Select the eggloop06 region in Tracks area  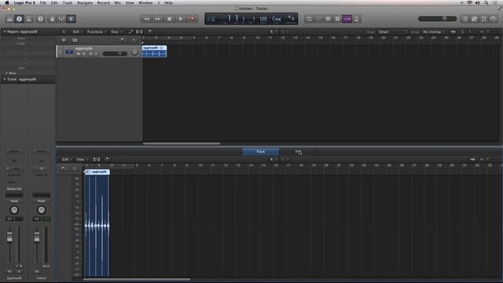[x=154, y=51]
